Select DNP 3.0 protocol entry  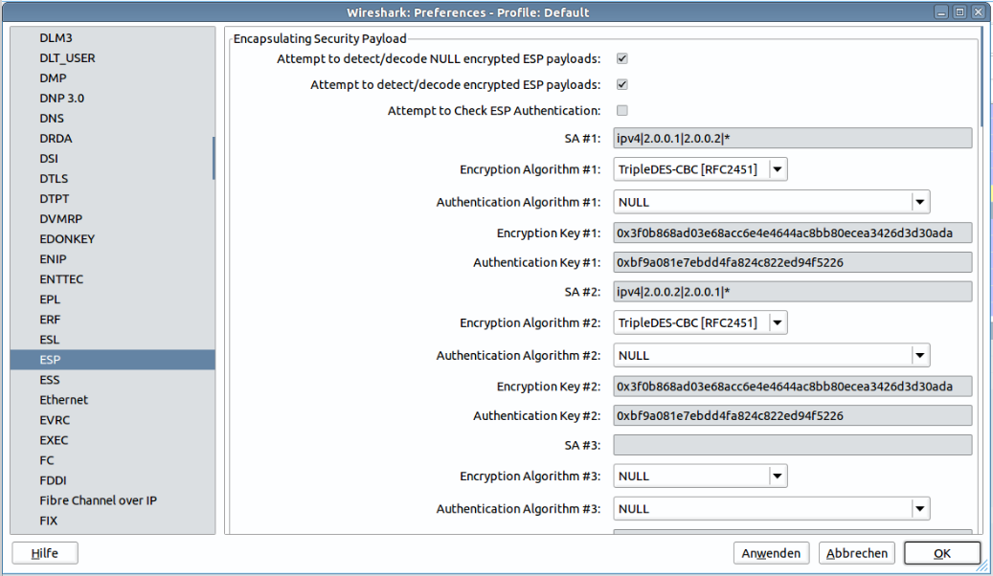click(112, 99)
